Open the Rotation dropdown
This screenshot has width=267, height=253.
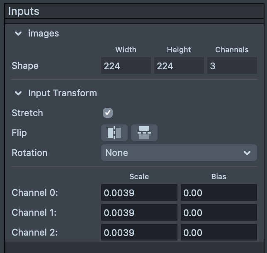[179, 153]
